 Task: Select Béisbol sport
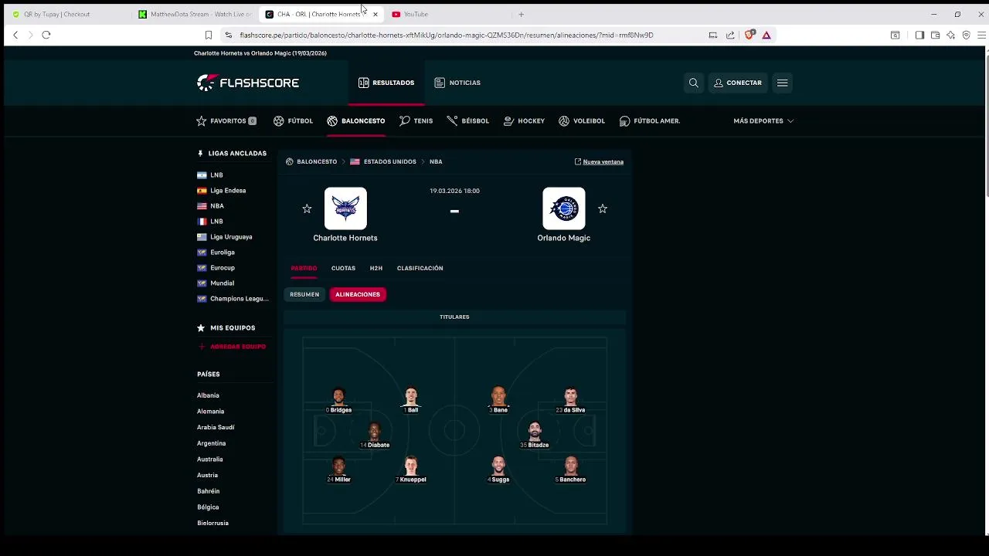(x=468, y=121)
